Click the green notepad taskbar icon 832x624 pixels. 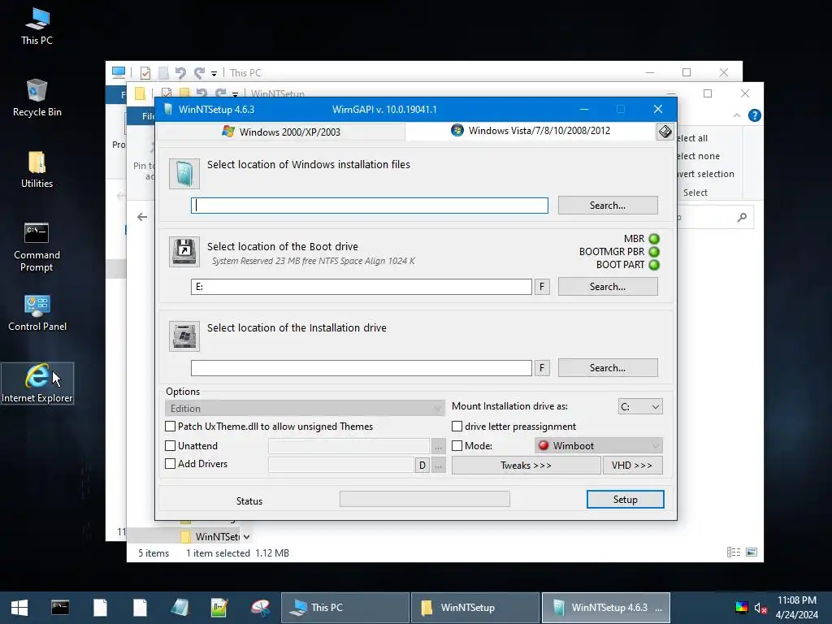click(x=219, y=608)
